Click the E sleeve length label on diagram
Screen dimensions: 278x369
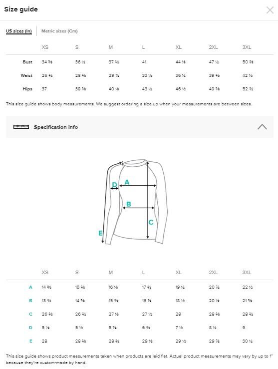(x=100, y=233)
